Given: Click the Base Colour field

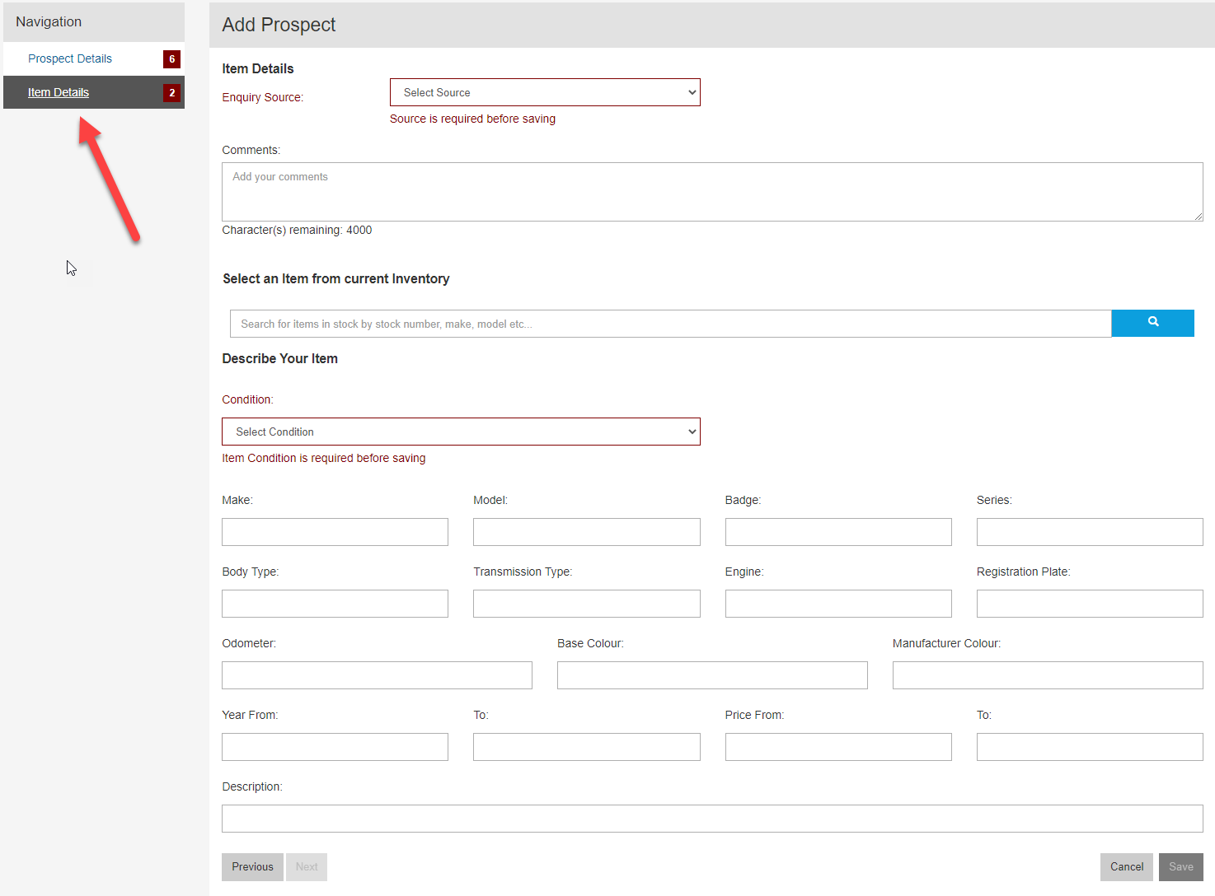Looking at the screenshot, I should click(712, 675).
